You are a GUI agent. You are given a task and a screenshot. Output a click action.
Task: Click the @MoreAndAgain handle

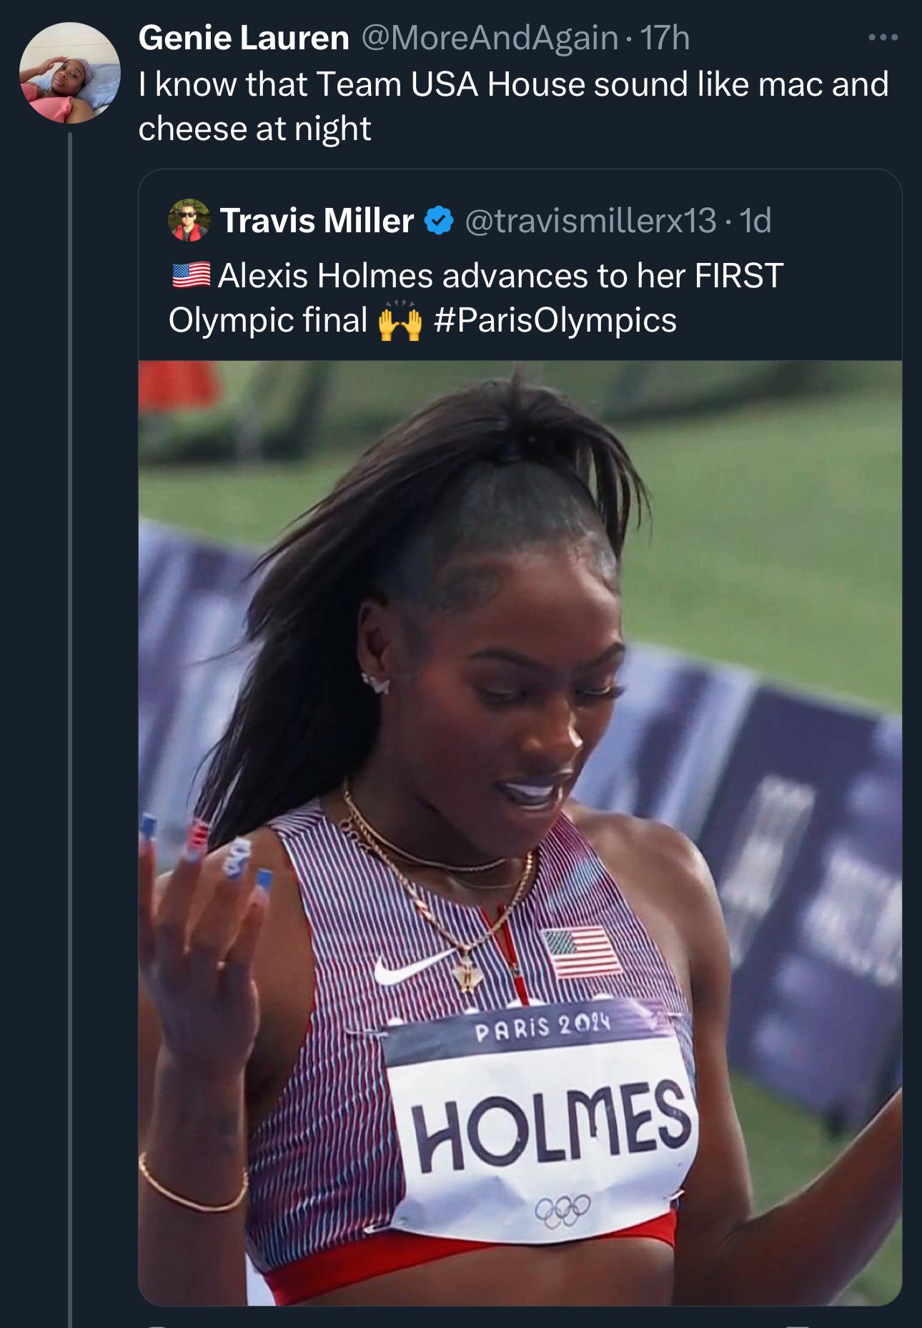(x=490, y=38)
